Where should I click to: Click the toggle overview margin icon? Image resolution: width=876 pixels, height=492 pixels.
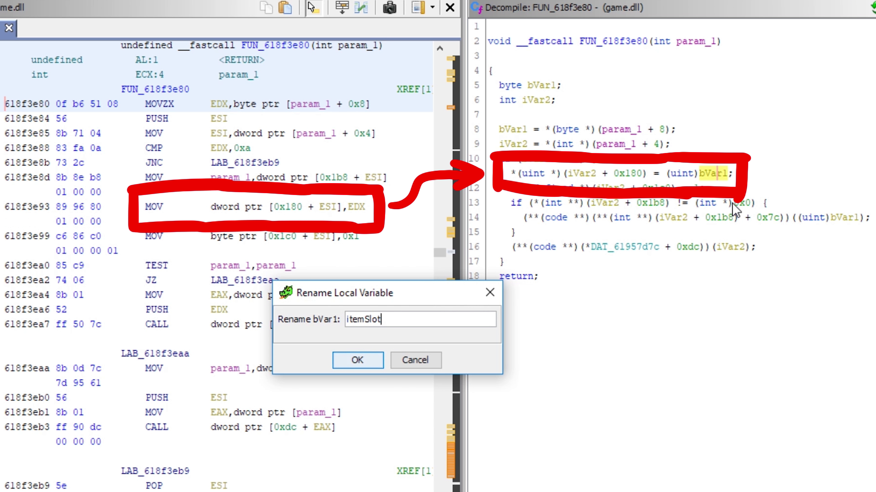tap(418, 8)
